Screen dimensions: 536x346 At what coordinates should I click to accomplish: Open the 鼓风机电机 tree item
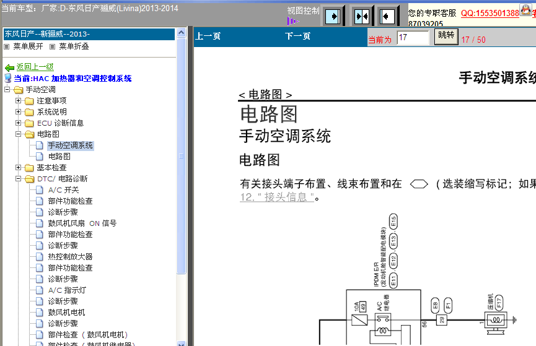pos(67,313)
